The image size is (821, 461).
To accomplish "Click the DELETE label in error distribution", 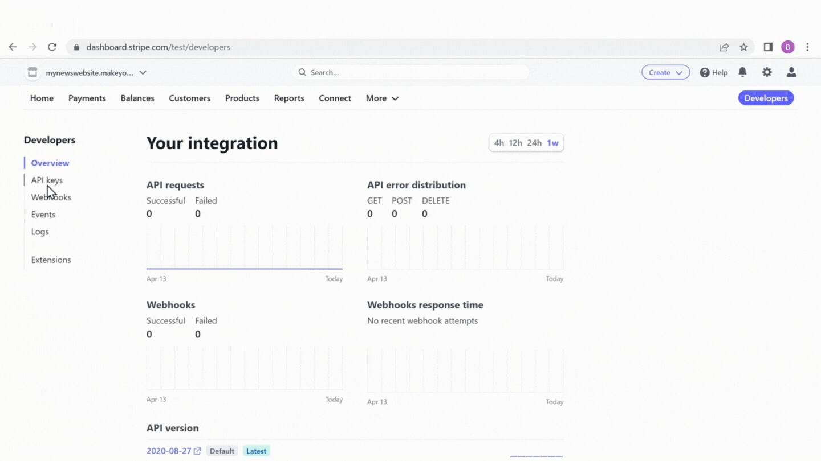I will click(x=436, y=201).
